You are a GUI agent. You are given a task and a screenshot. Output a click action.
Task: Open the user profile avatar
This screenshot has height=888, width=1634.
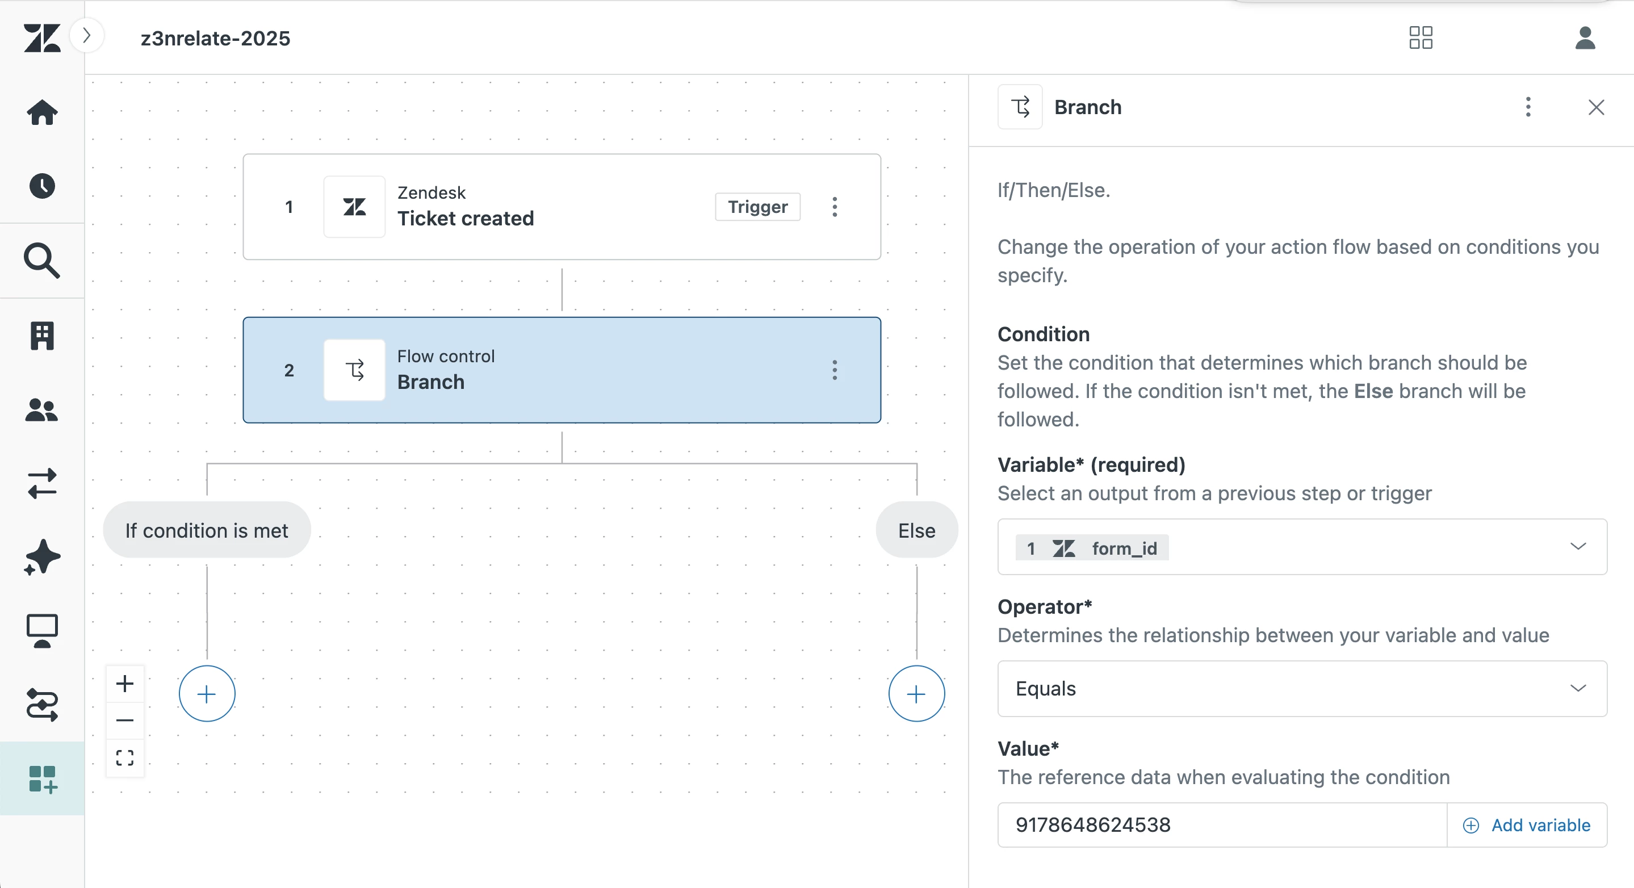pos(1585,37)
